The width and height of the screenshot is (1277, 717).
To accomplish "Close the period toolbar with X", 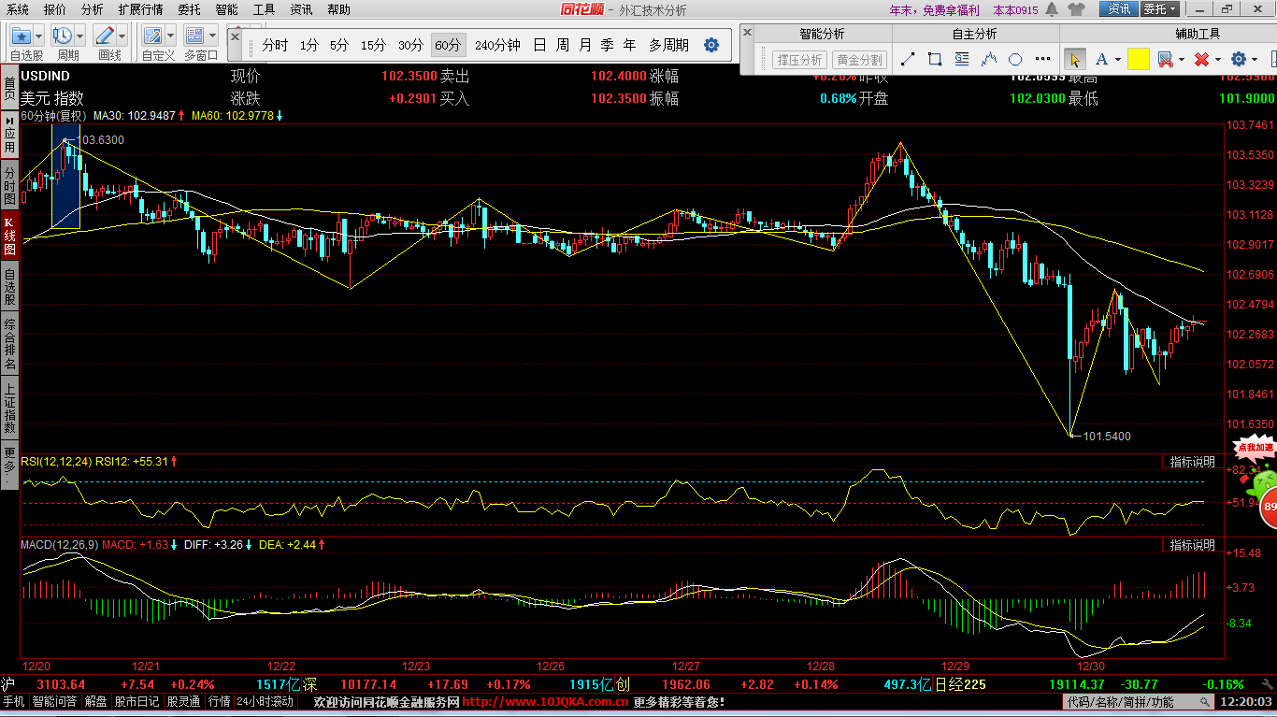I will [235, 37].
